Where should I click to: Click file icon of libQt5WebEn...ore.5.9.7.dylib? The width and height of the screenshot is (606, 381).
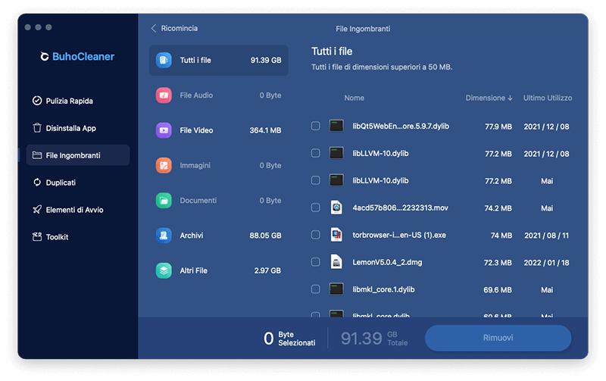pos(336,126)
